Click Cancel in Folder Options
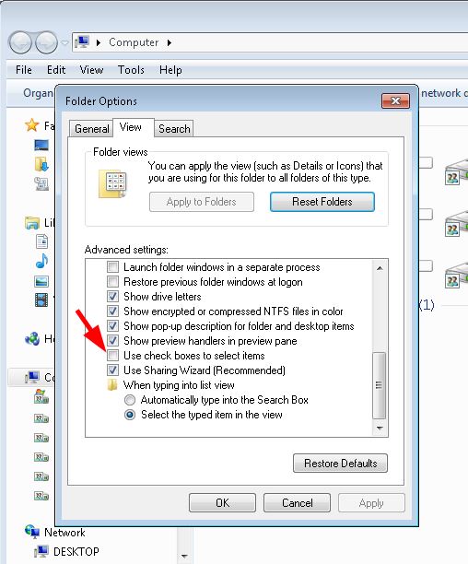The width and height of the screenshot is (468, 564). coord(297,503)
